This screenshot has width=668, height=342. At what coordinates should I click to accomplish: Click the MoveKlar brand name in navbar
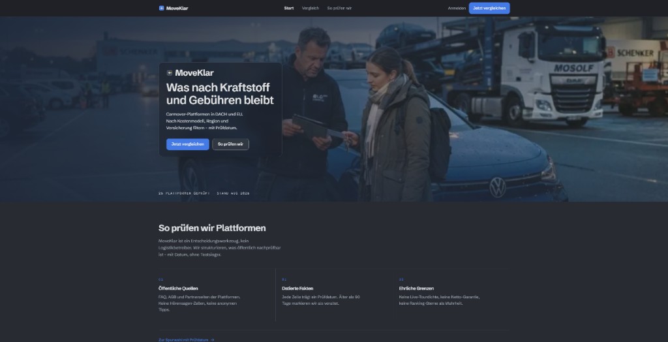tap(177, 8)
